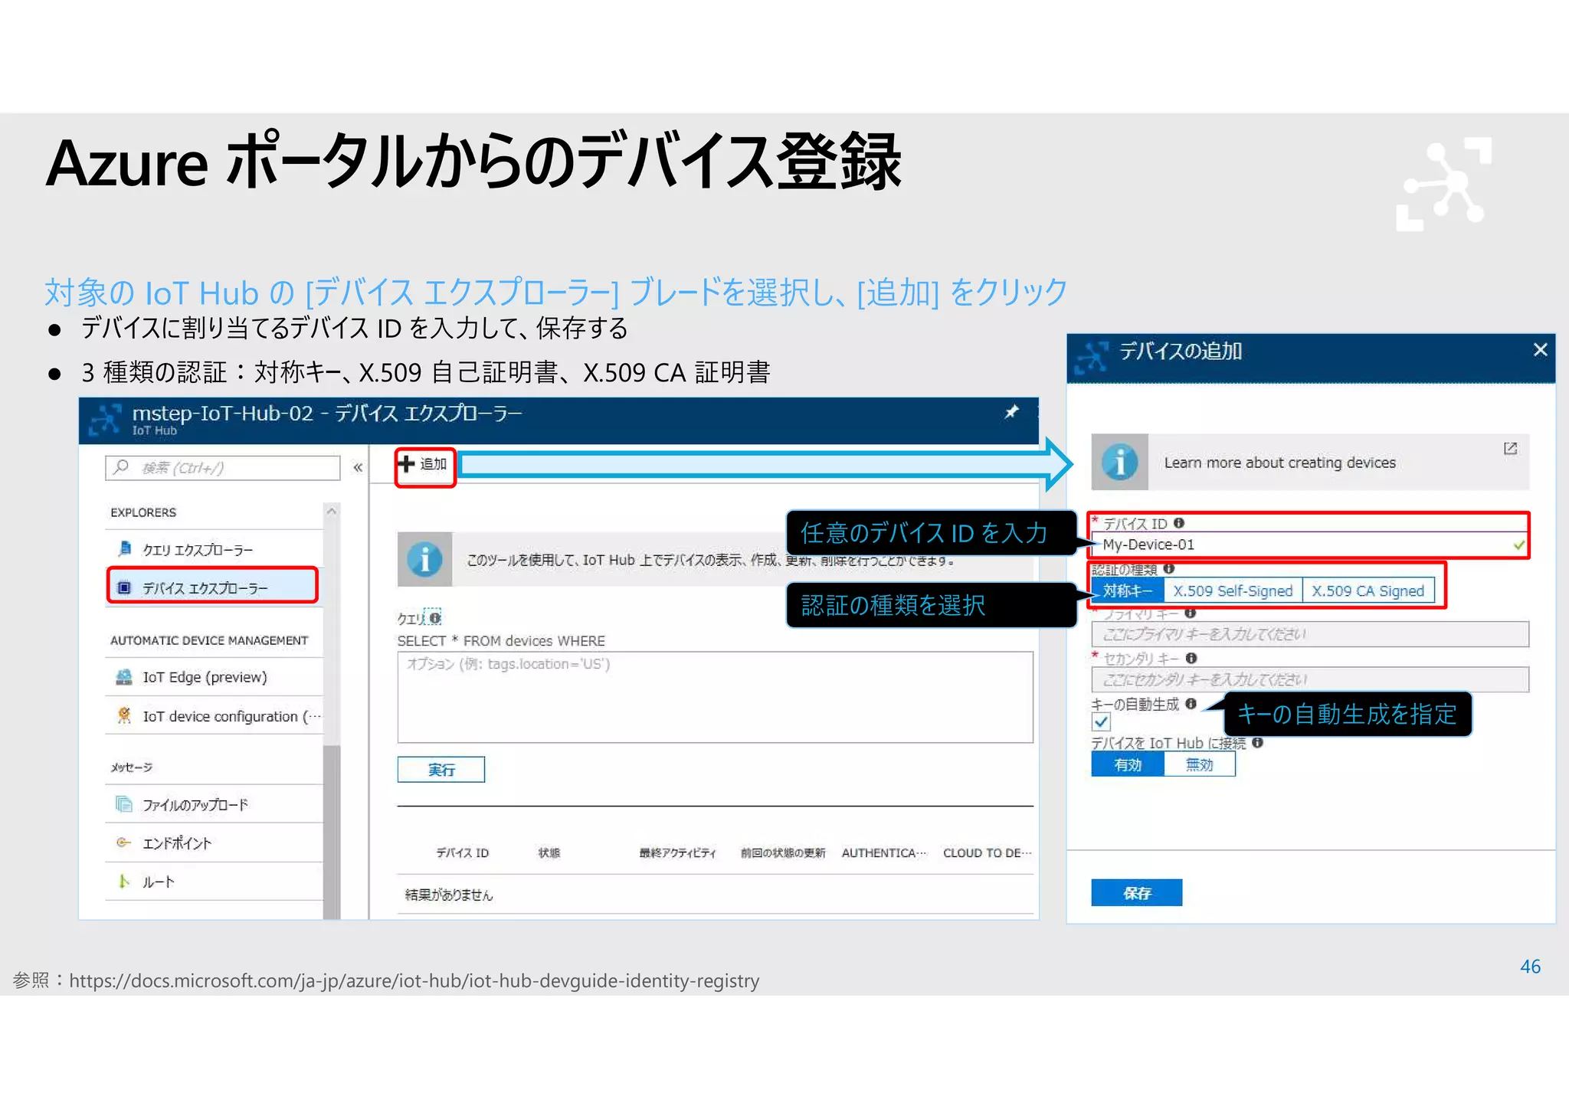This screenshot has height=1109, width=1569.
Task: Click info icon next to セカンダリ キー
Action: coord(1191,659)
